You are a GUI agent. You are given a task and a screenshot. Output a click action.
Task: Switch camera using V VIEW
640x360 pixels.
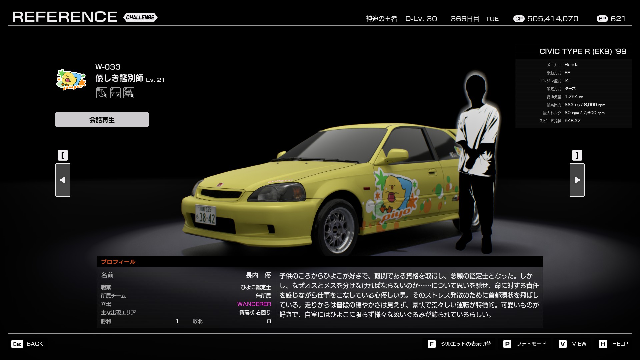click(x=563, y=344)
